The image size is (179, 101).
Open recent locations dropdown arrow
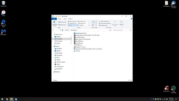pos(58,30)
